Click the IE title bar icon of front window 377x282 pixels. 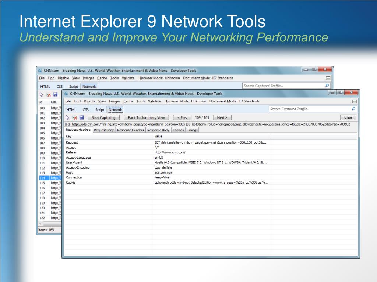(66, 94)
